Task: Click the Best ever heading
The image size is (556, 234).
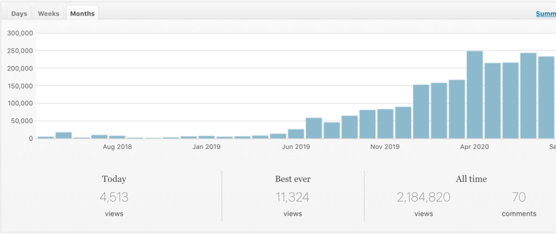Action: pyautogui.click(x=293, y=179)
